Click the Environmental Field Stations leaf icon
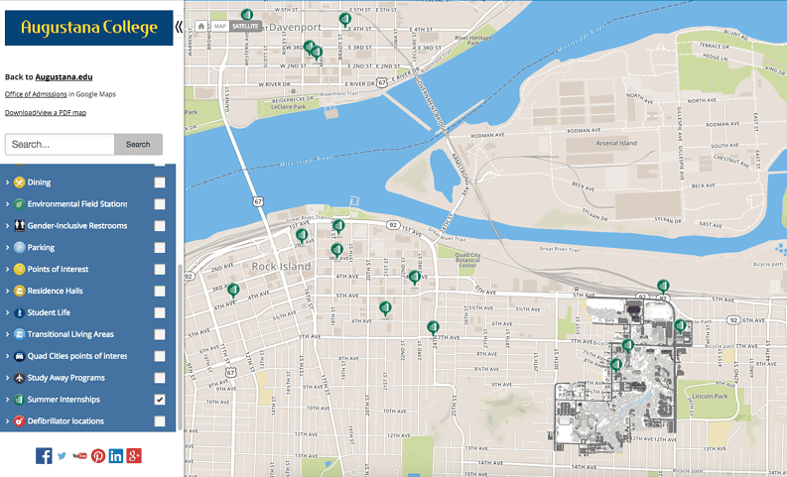Viewport: 787px width, 477px height. click(x=19, y=204)
